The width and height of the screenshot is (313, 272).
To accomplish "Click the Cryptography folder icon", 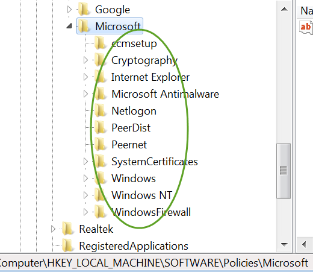I will (x=100, y=60).
